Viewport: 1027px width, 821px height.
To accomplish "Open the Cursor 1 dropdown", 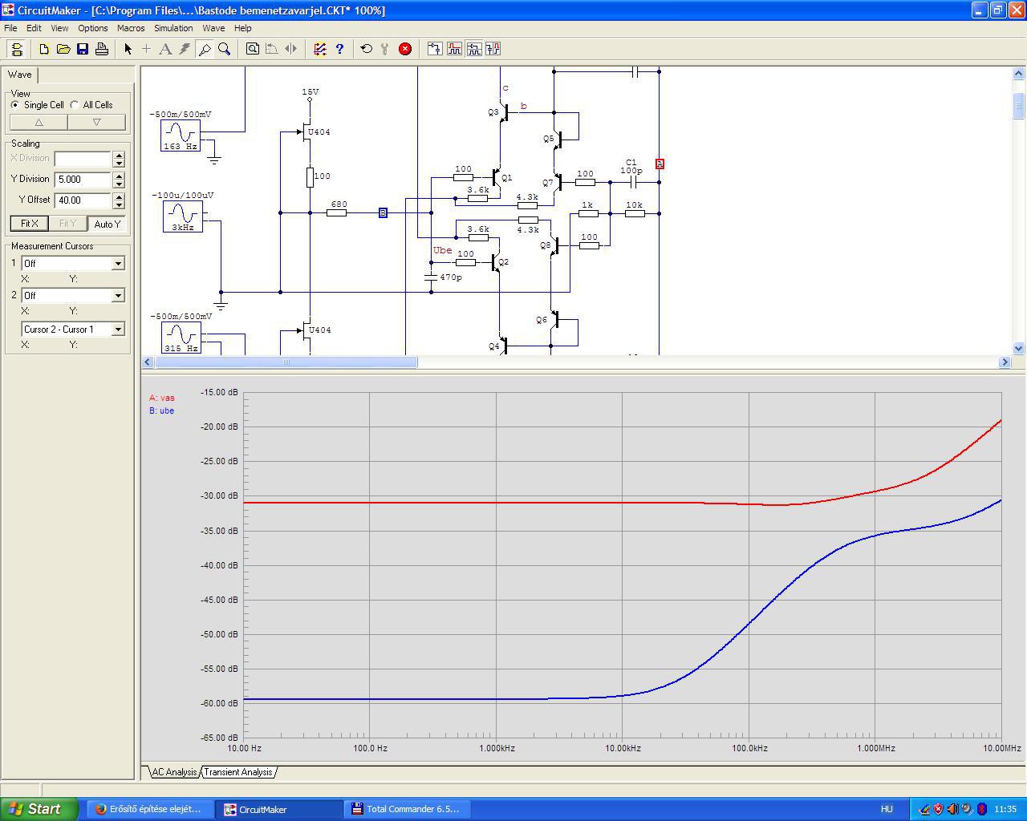I will tap(118, 263).
